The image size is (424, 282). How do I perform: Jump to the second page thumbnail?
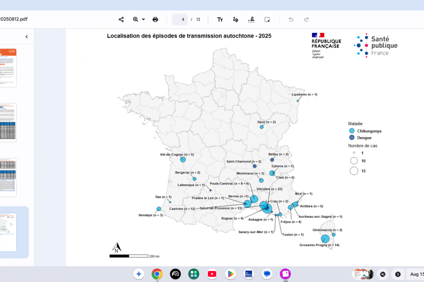pyautogui.click(x=8, y=123)
